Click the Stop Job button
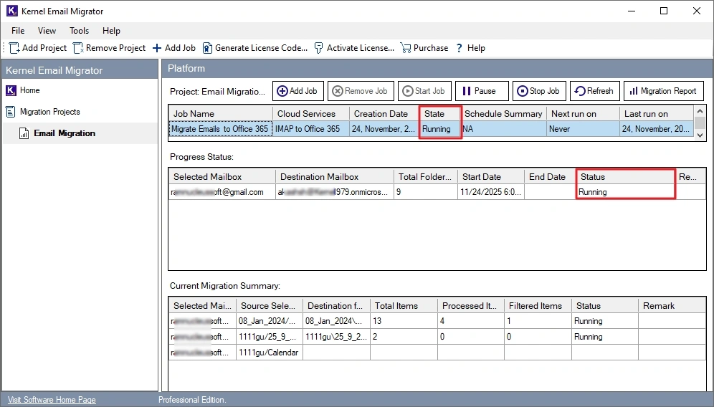The width and height of the screenshot is (714, 407). point(539,91)
